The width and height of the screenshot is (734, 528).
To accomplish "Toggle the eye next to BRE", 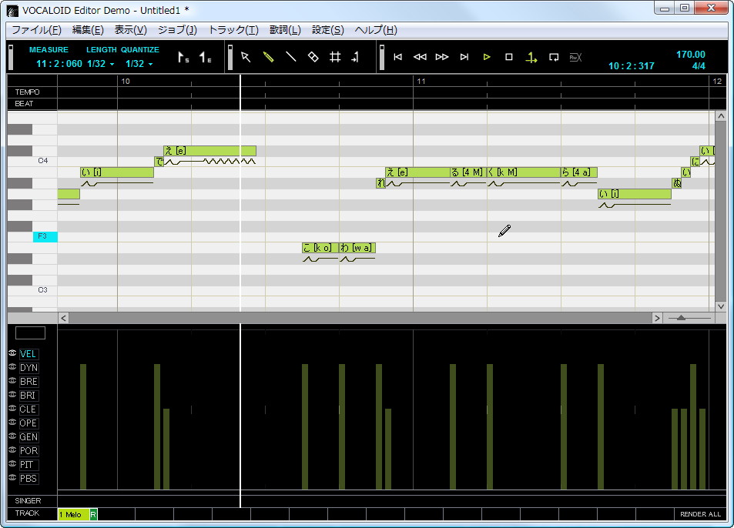I will [x=12, y=381].
